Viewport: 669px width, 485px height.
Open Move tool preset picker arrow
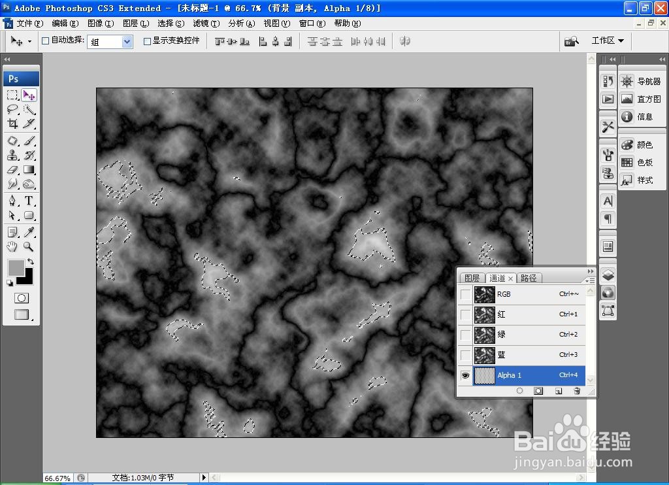[x=29, y=41]
